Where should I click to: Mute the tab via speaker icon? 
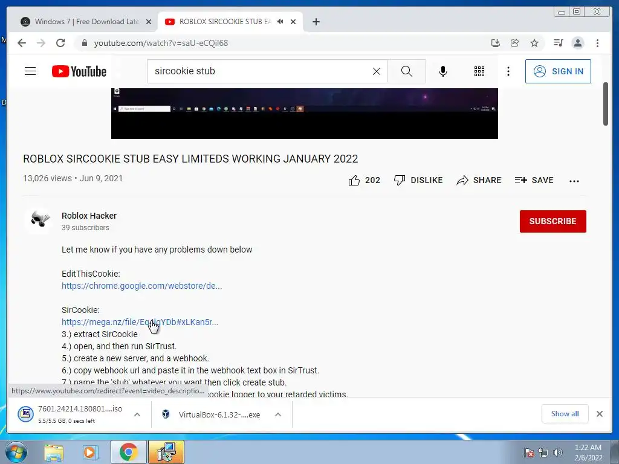coord(280,22)
